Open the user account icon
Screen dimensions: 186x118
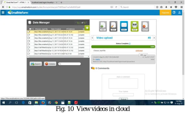pyautogui.click(x=179, y=12)
